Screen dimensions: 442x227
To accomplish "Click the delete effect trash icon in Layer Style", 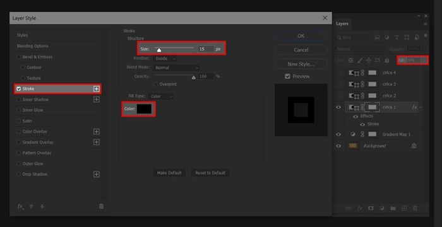I will point(101,206).
